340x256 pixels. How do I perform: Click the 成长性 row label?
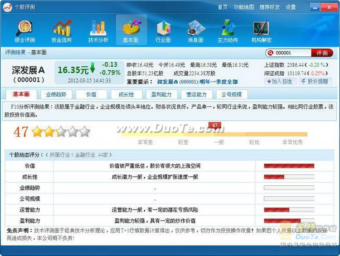point(30,177)
